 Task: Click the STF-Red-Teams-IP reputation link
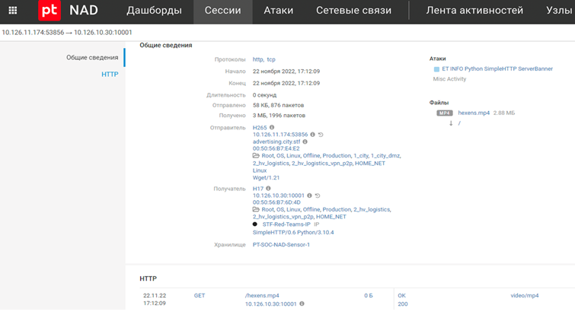(286, 224)
